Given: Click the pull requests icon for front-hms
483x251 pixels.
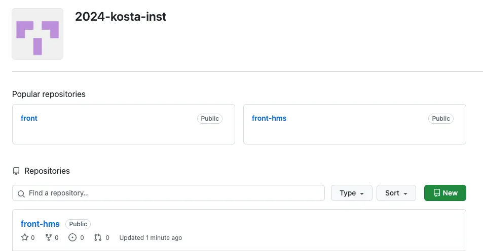Looking at the screenshot, I should click(x=98, y=237).
